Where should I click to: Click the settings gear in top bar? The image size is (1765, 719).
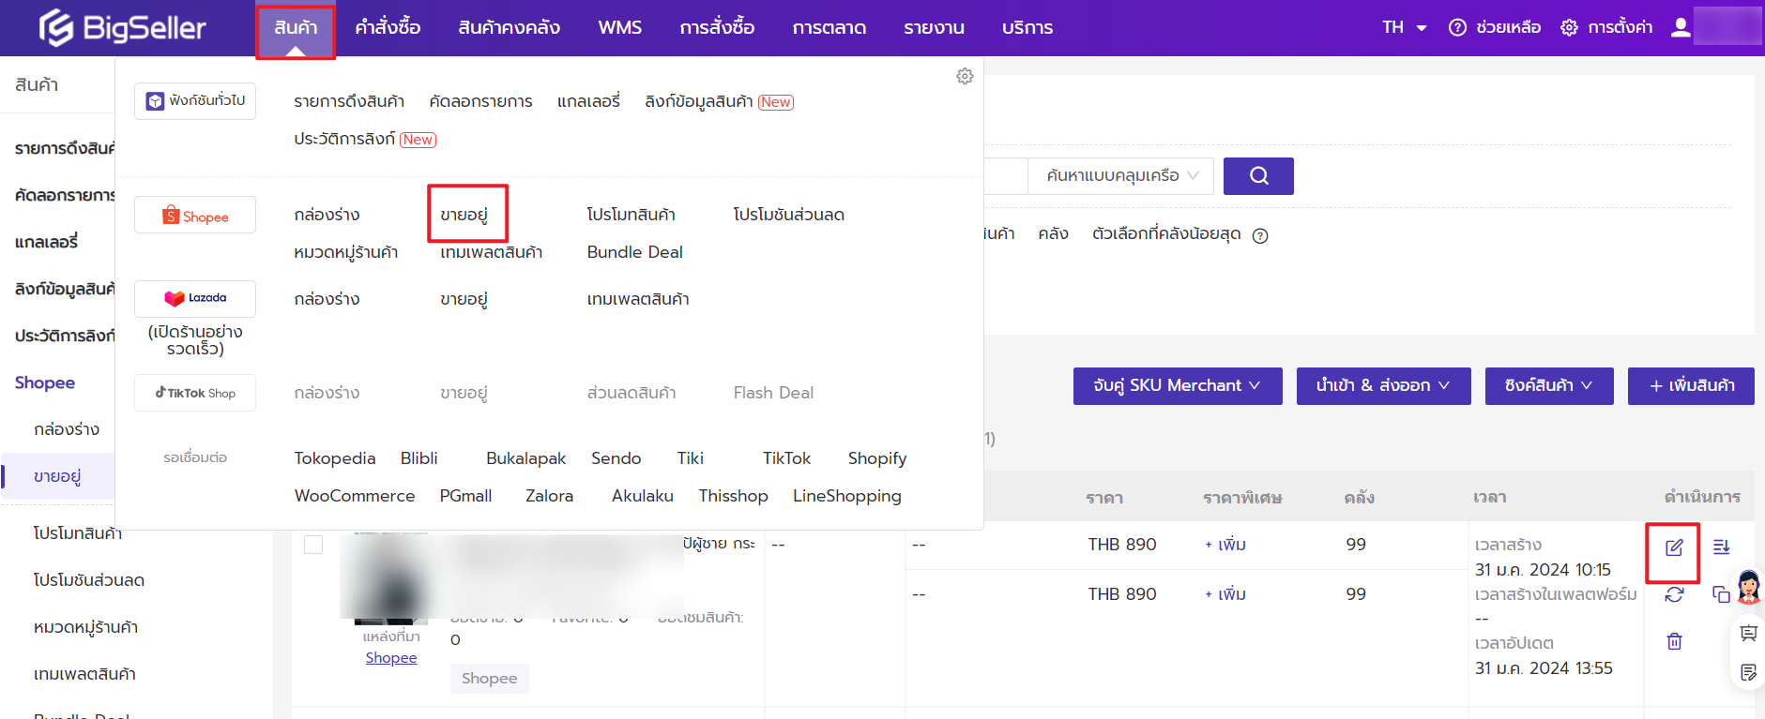point(1569,27)
